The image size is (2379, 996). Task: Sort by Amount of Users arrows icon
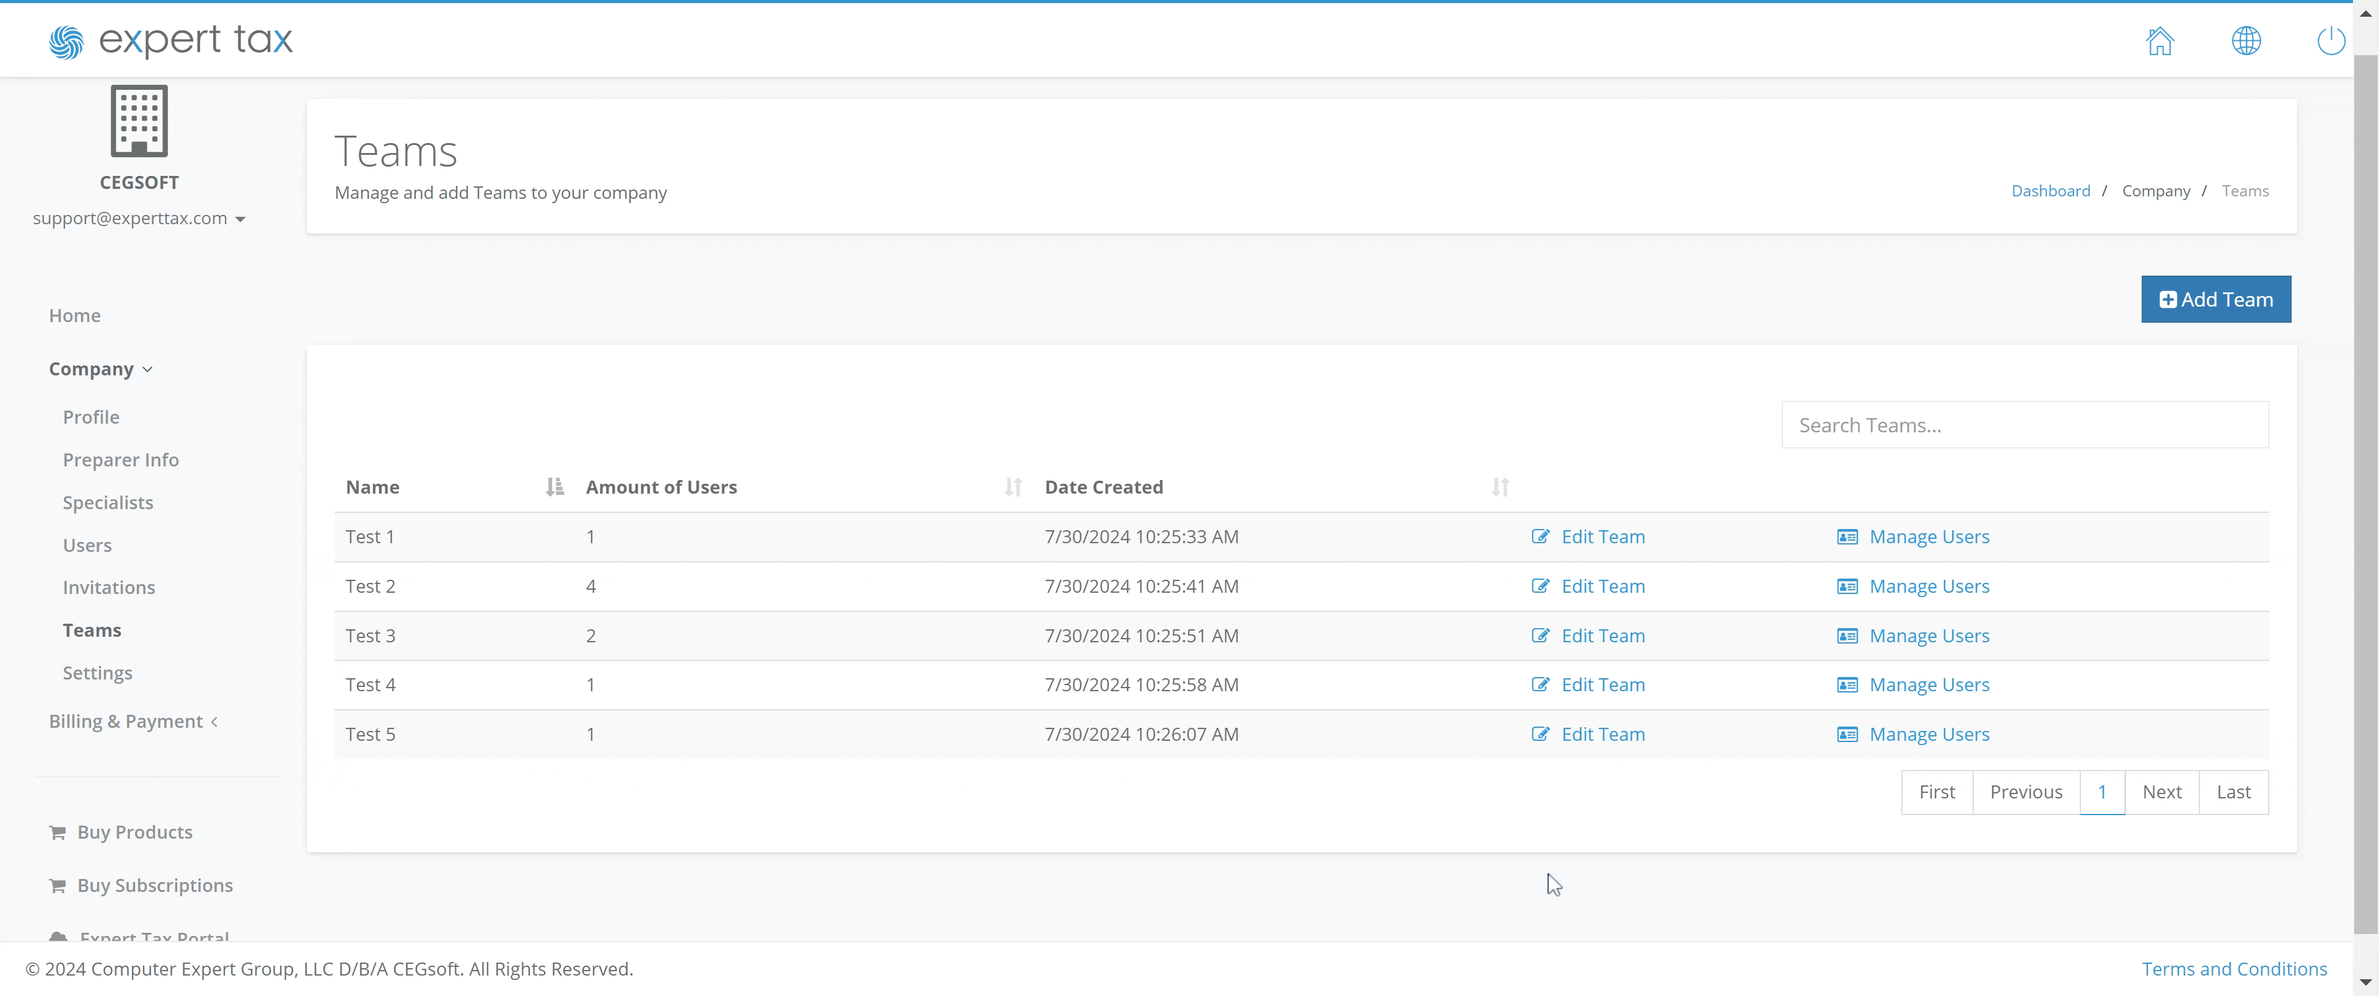click(1013, 486)
